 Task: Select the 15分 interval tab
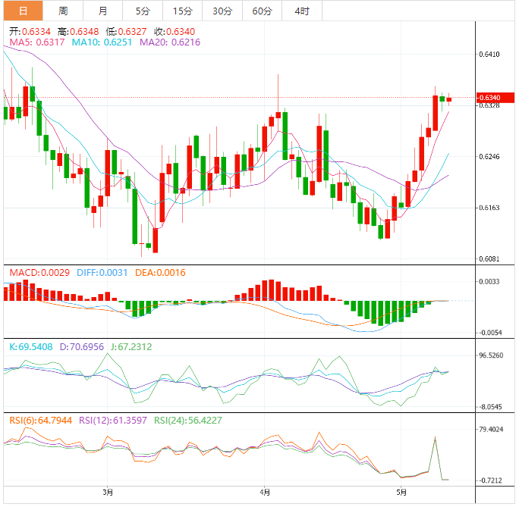[182, 11]
